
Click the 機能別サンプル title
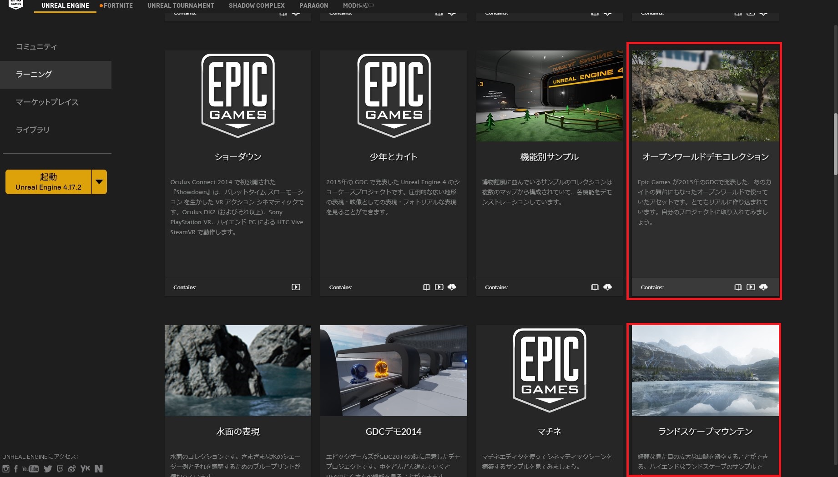click(x=550, y=157)
